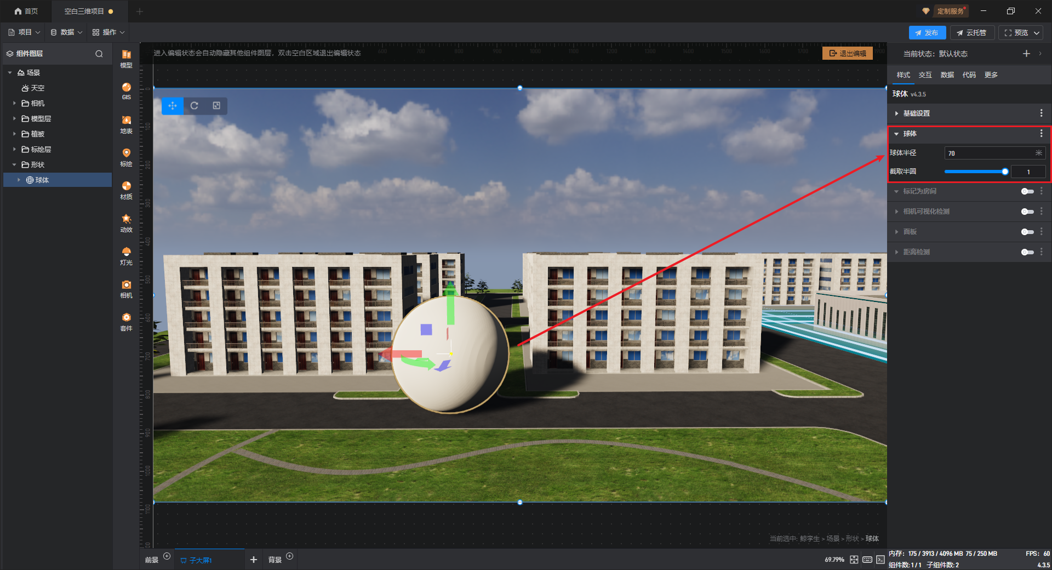Screen dimensions: 1052x570
Task: Open the 预览 dropdown arrow
Action: (1037, 33)
